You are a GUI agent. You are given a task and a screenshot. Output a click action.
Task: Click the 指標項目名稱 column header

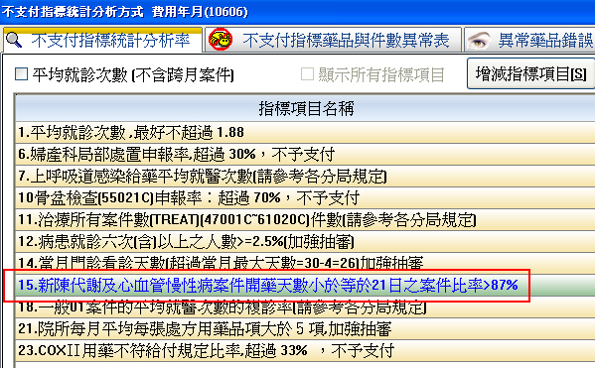(305, 108)
